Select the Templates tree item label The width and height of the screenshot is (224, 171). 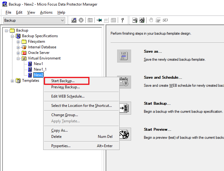[30, 81]
